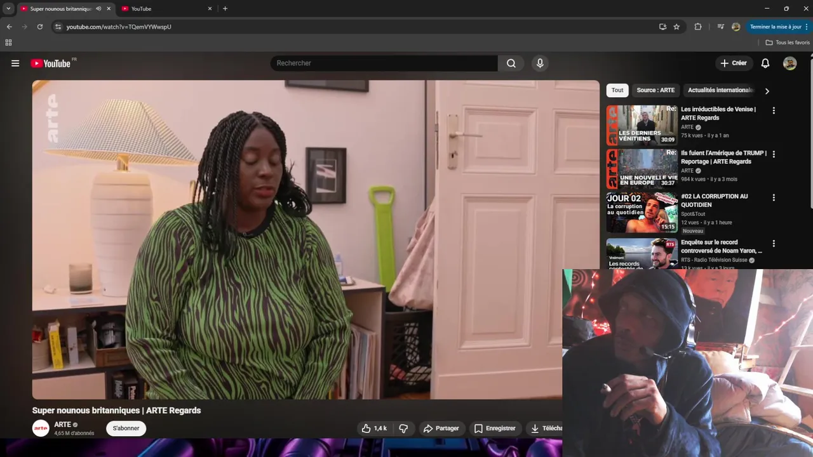Open the tab search dropdown arrow
813x457 pixels.
8,9
